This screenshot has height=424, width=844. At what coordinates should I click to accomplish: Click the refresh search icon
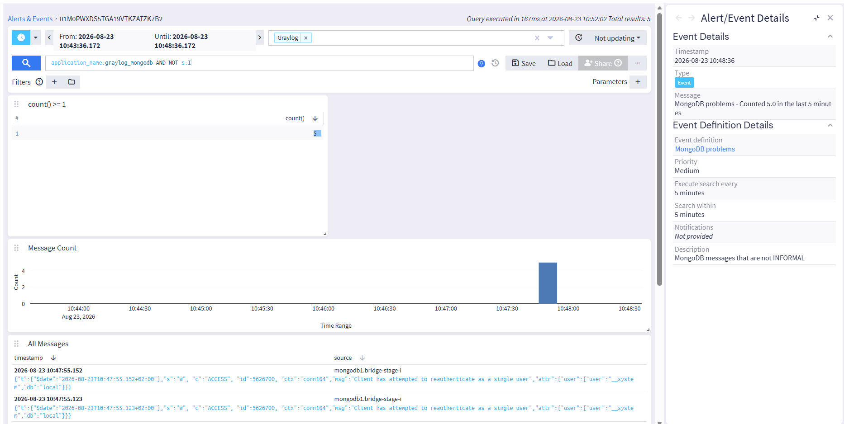[x=579, y=38]
